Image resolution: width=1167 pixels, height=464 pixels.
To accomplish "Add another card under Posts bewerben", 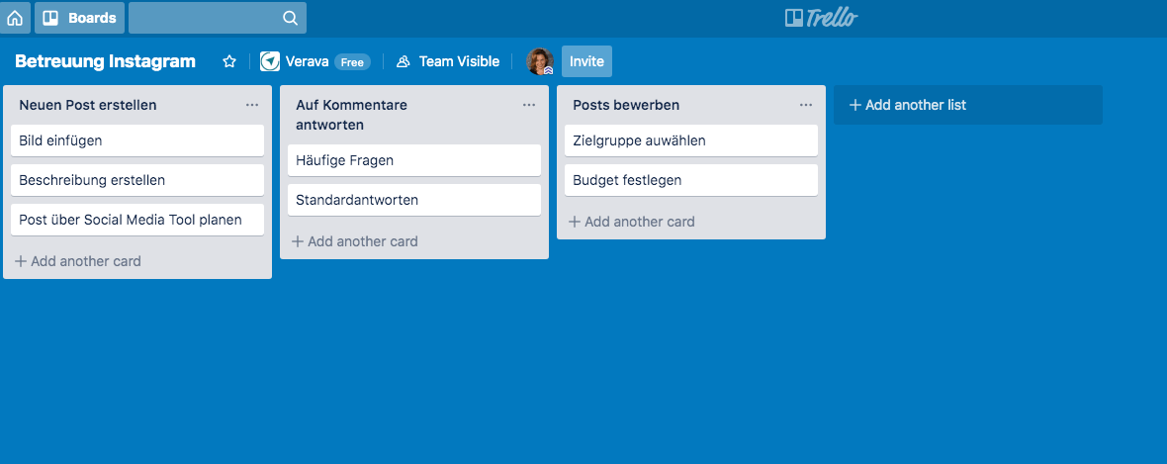I will point(632,222).
